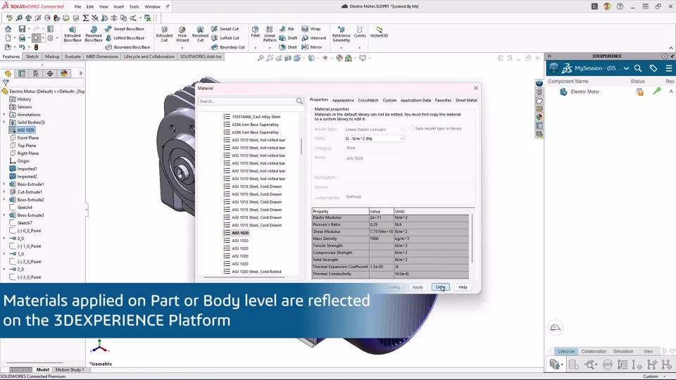Viewport: 676px width, 380px height.
Task: Open the Curves tool
Action: tap(360, 32)
